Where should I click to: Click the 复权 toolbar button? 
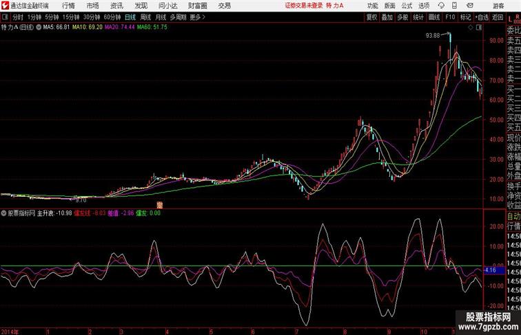tap(372, 17)
